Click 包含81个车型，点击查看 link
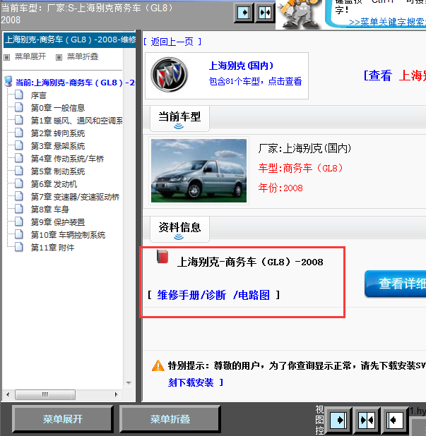This screenshot has height=436, width=426. pyautogui.click(x=255, y=81)
